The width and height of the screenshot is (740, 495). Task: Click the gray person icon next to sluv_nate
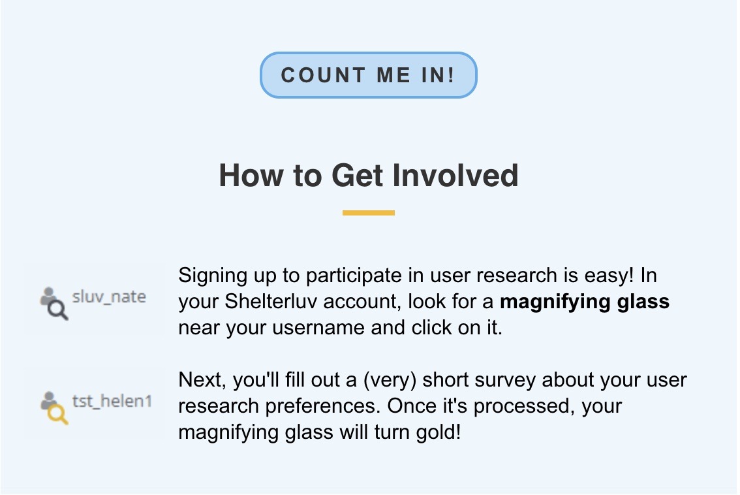click(48, 296)
